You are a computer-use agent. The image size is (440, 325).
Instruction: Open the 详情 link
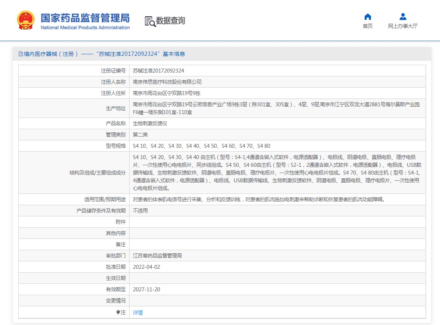click(x=138, y=312)
